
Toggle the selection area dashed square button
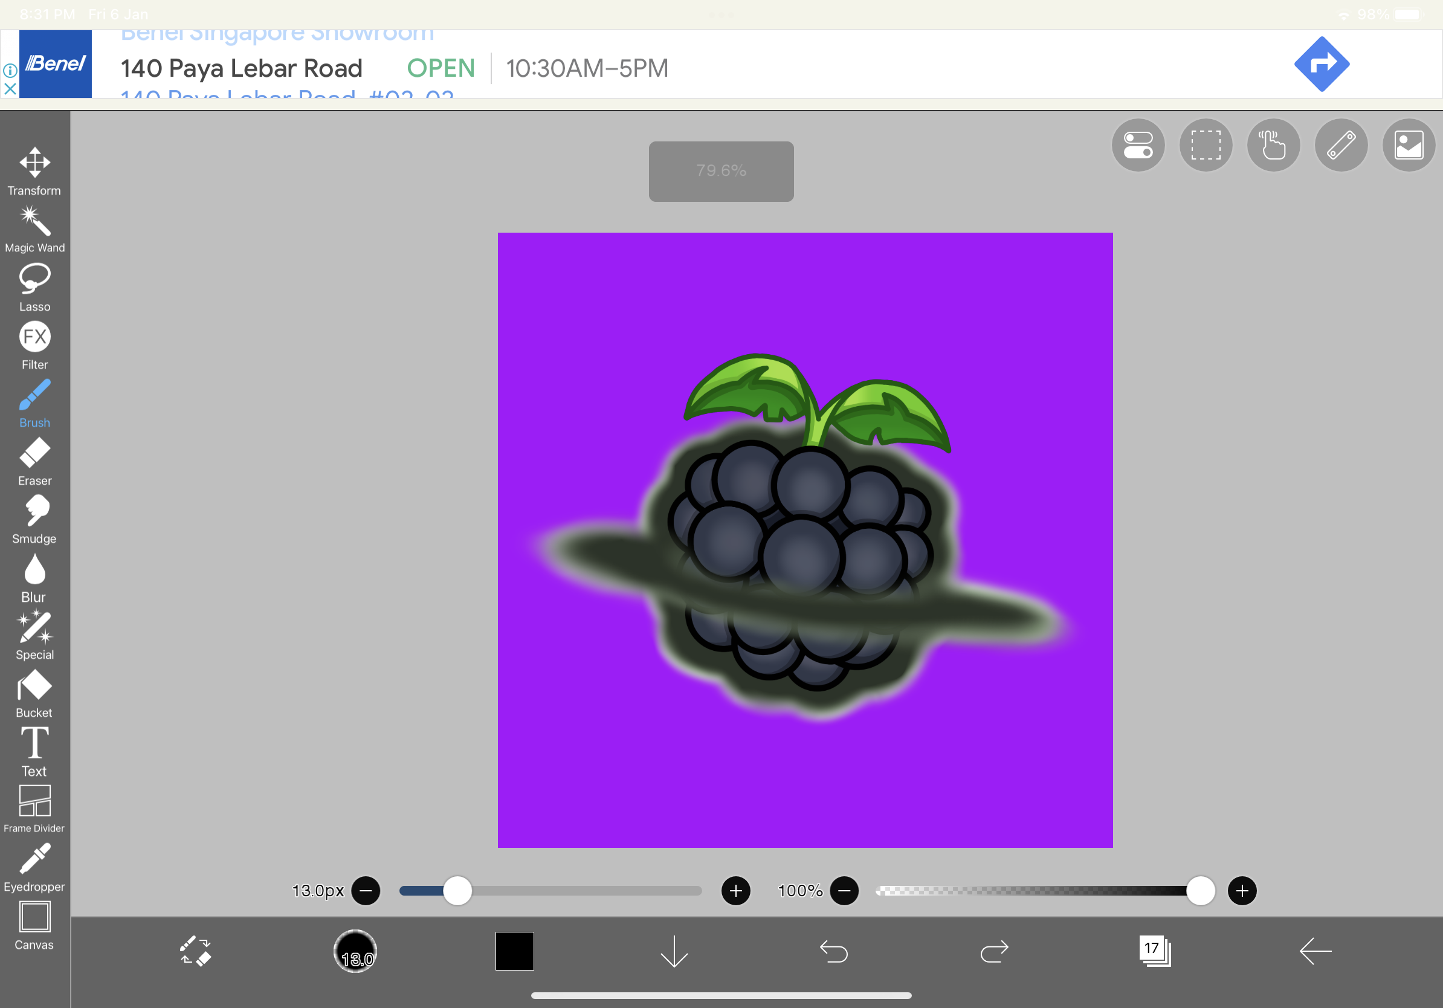pyautogui.click(x=1206, y=145)
